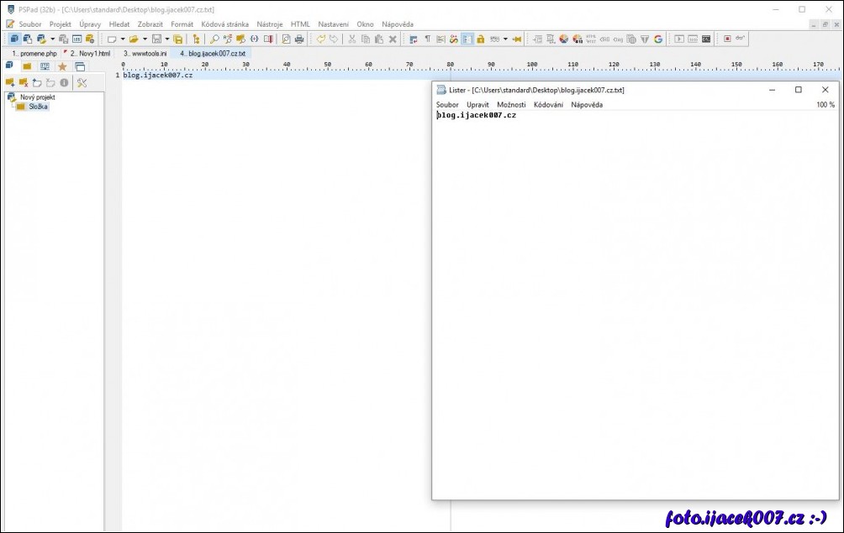
Task: Click the macro record icon
Action: 727,39
